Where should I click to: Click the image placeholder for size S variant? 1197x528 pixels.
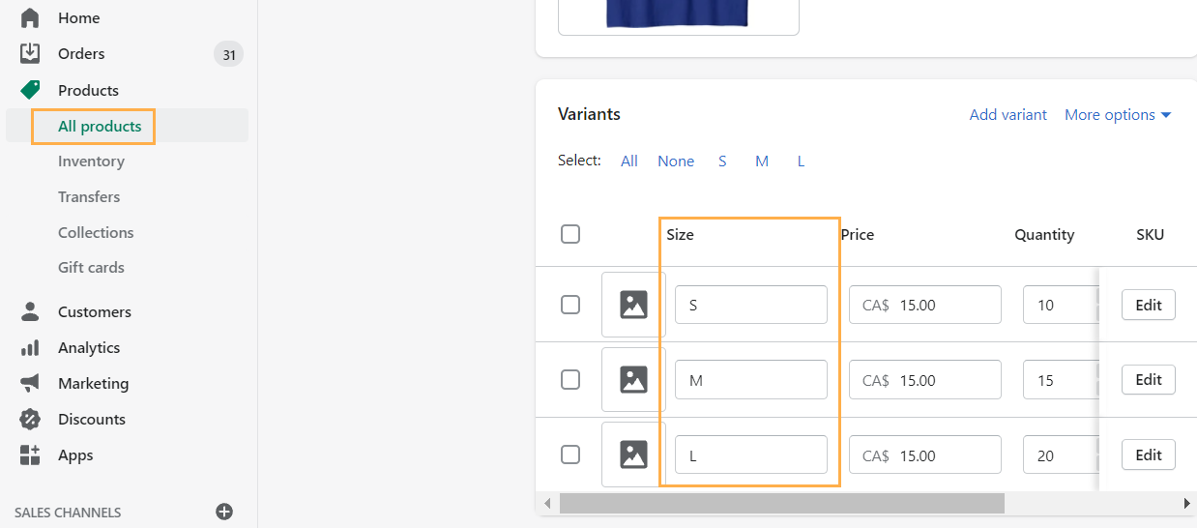pyautogui.click(x=633, y=305)
